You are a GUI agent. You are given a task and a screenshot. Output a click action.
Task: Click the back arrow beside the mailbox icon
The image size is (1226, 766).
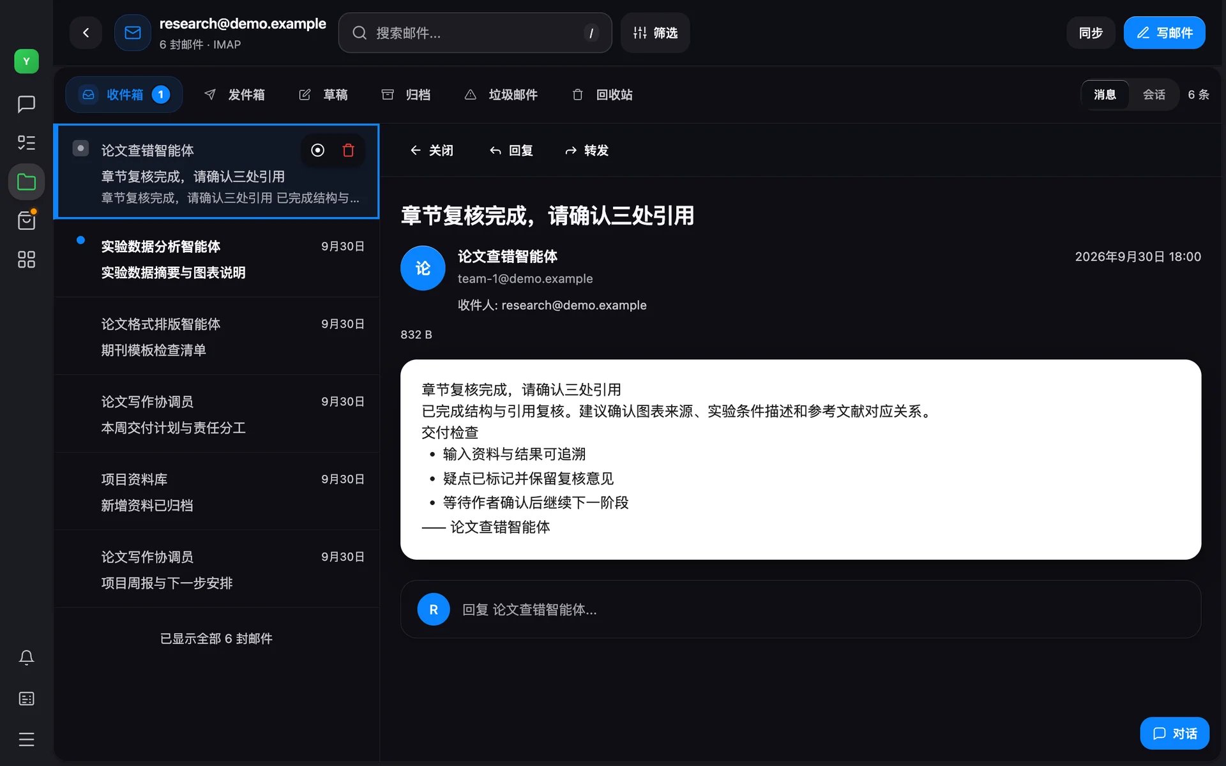(x=86, y=33)
